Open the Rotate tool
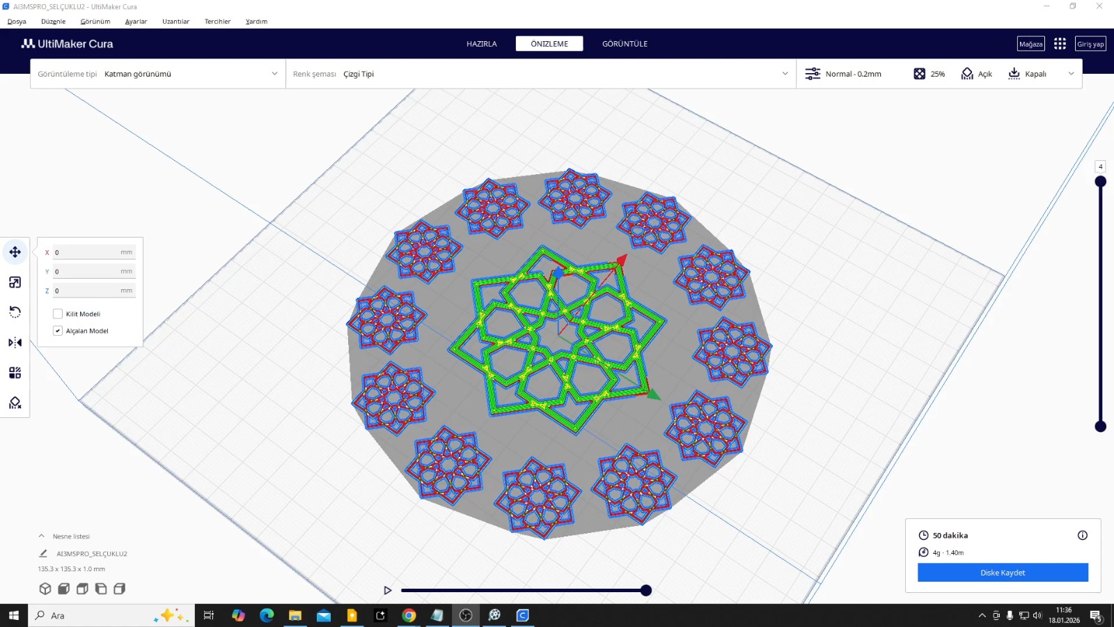The width and height of the screenshot is (1114, 627). tap(15, 312)
